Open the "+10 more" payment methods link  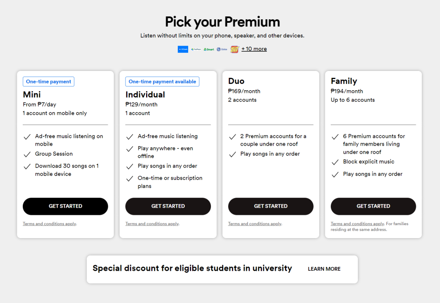click(254, 49)
